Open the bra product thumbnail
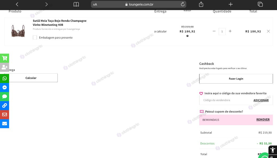This screenshot has width=277, height=158. click(x=18, y=31)
